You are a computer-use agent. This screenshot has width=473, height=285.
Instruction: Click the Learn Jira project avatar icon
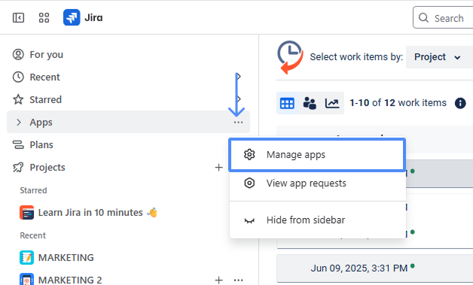[26, 213]
